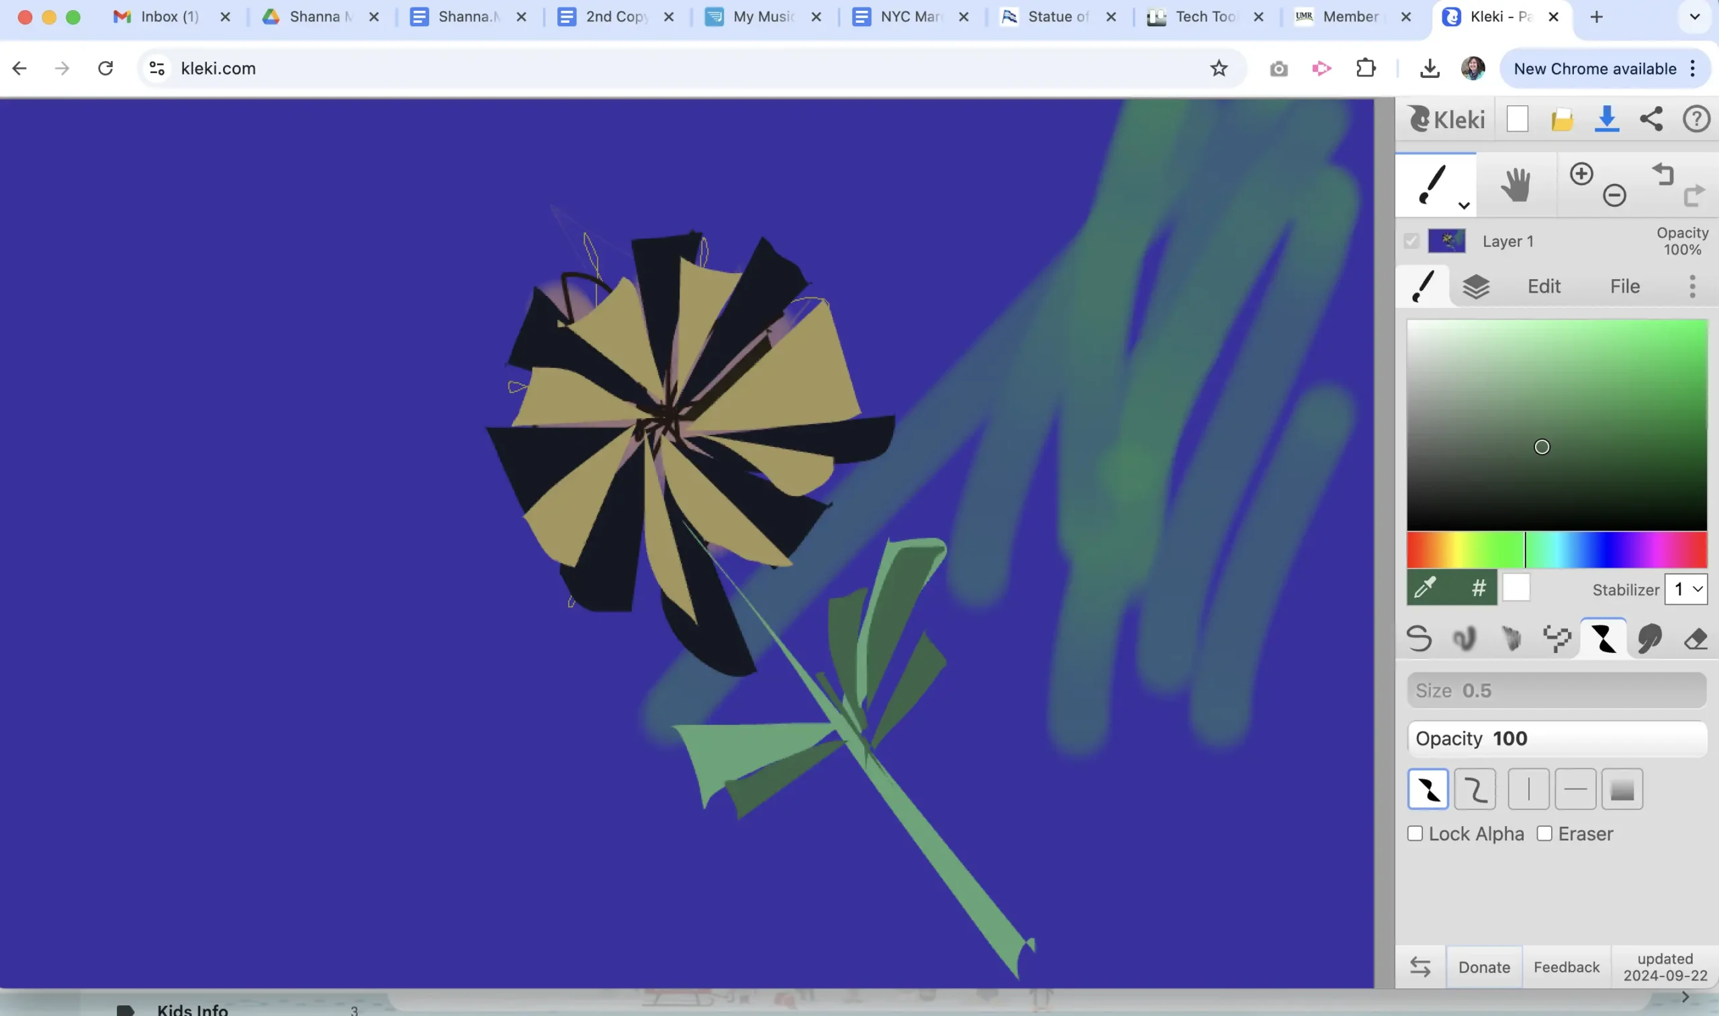Close the Kleki browser tab
The image size is (1719, 1016).
click(x=1553, y=16)
